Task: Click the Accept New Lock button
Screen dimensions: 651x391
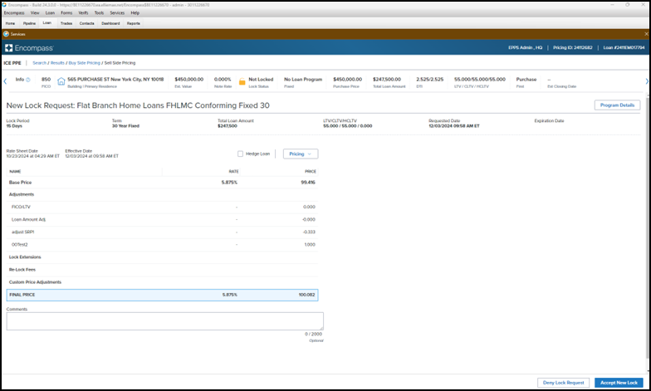Action: (619, 383)
